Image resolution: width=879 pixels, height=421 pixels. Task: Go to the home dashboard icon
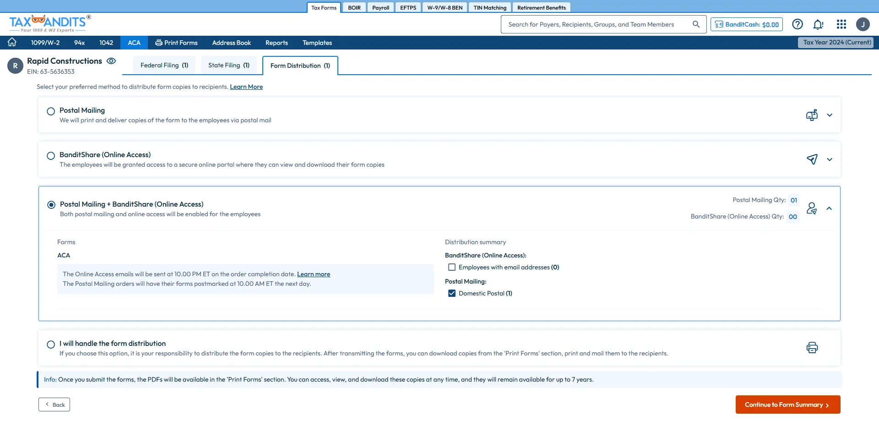12,42
